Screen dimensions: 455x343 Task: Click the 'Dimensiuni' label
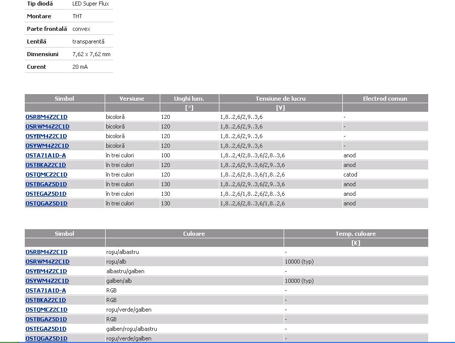(x=42, y=54)
